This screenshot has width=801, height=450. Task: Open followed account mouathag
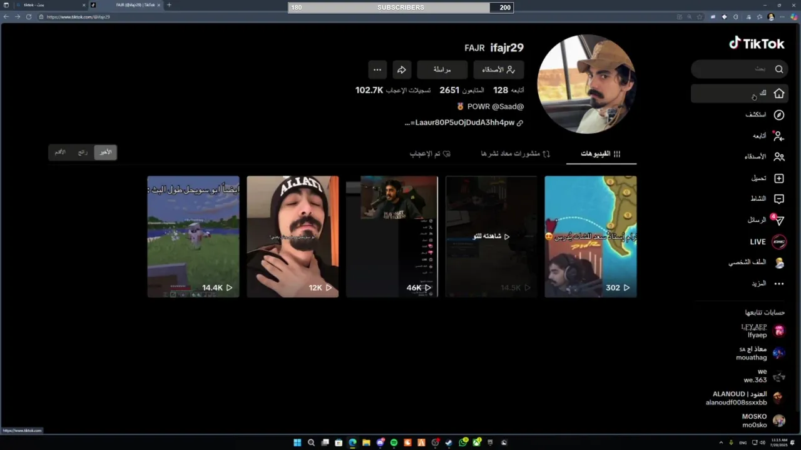(760, 354)
